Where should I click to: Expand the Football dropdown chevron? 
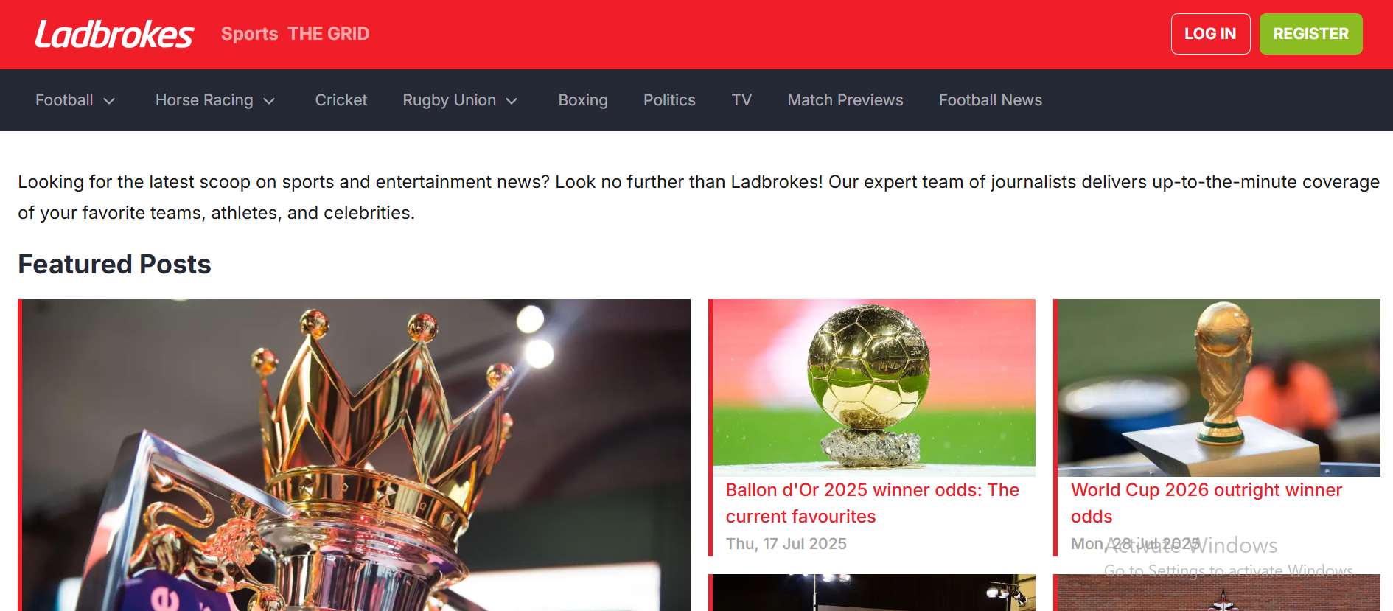click(x=109, y=101)
